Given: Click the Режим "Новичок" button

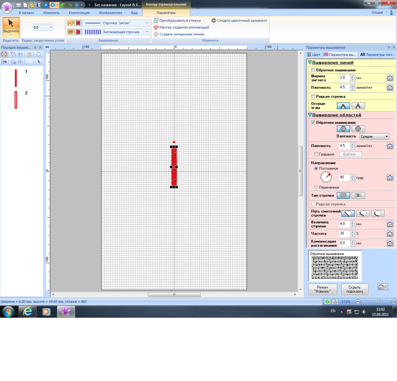Looking at the screenshot, I should [x=322, y=289].
